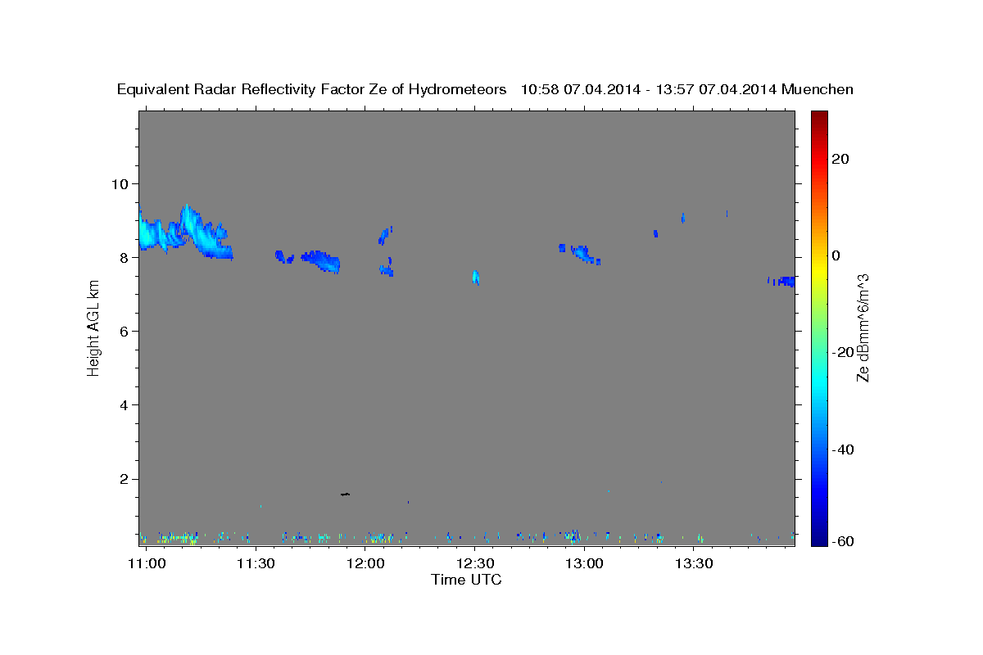Click the large cyan cloud echo near 11:10
Image resolution: width=983 pixels, height=655 pixels.
pyautogui.click(x=185, y=232)
